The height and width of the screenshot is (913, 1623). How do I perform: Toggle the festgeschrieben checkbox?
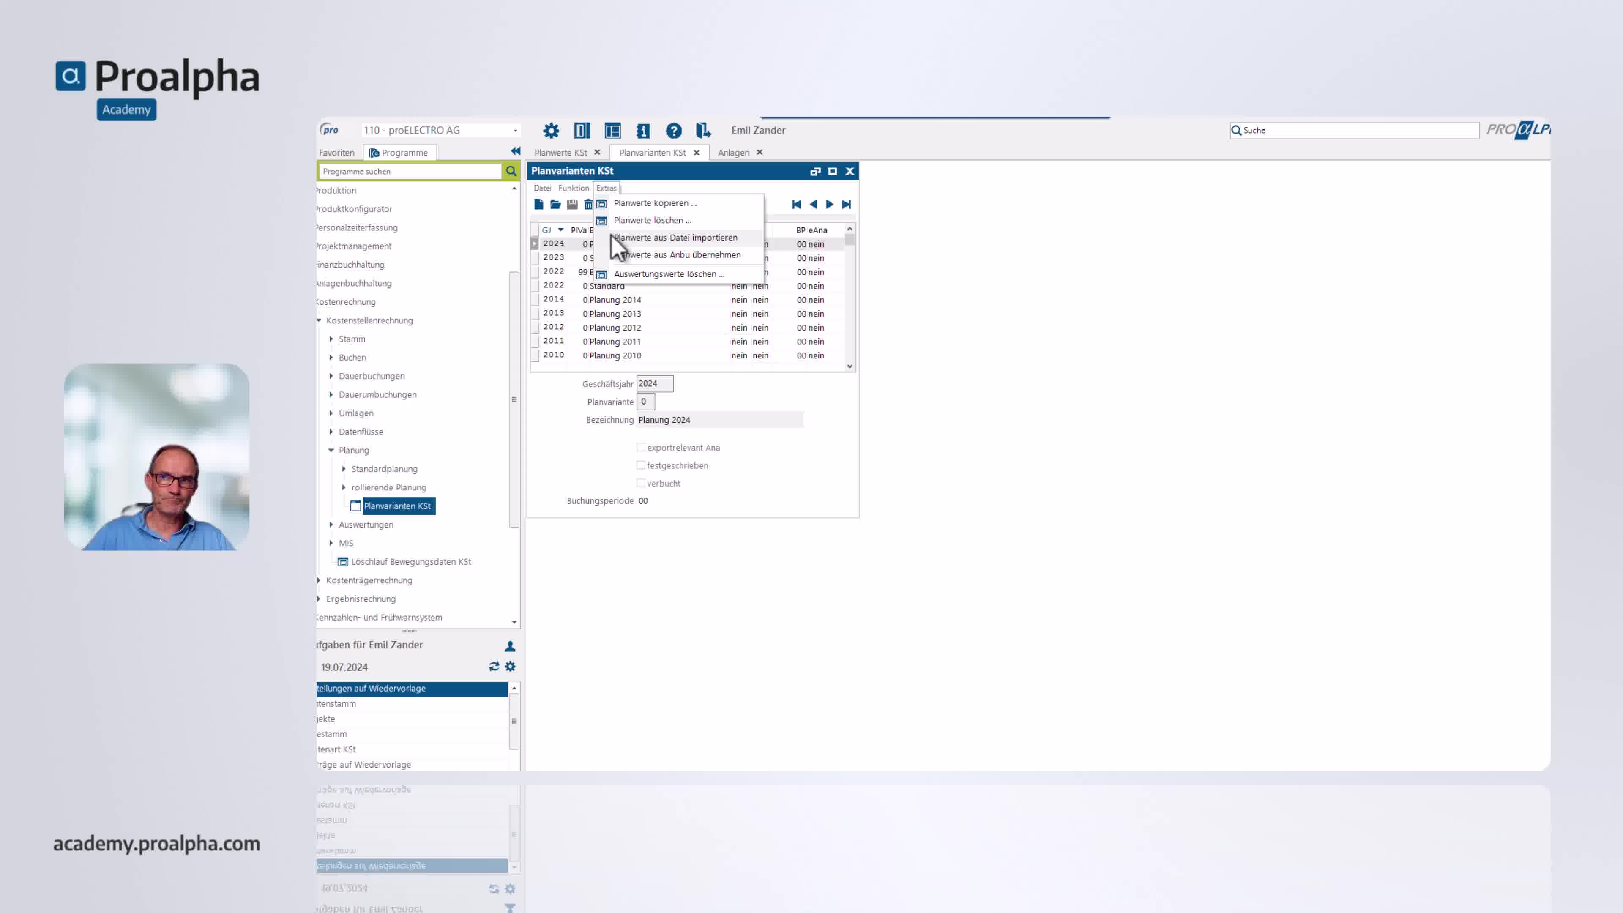641,465
